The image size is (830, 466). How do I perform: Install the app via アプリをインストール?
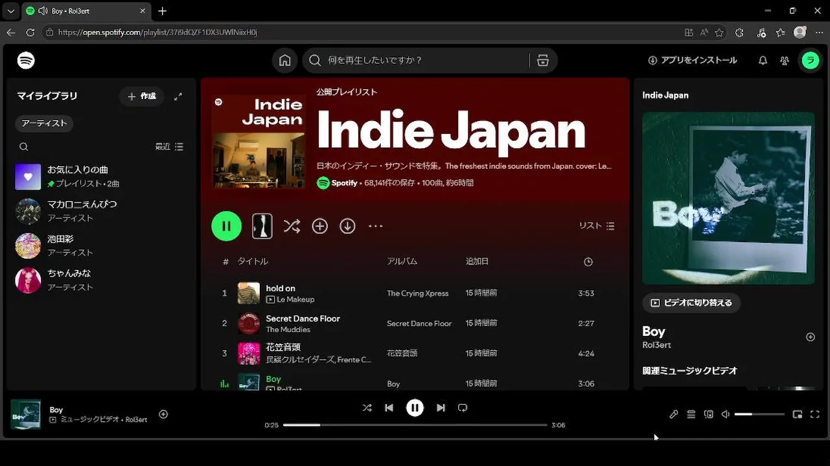click(x=693, y=60)
